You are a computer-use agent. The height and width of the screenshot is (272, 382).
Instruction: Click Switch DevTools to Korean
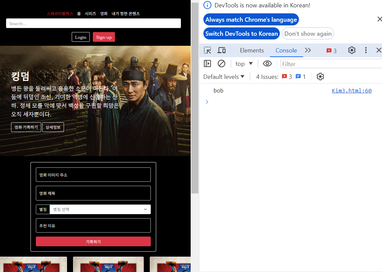point(241,33)
